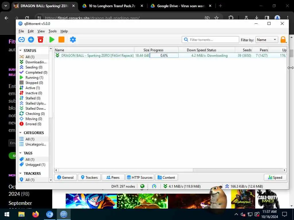The height and width of the screenshot is (220, 294).
Task: Open the File menu
Action: click(x=21, y=31)
